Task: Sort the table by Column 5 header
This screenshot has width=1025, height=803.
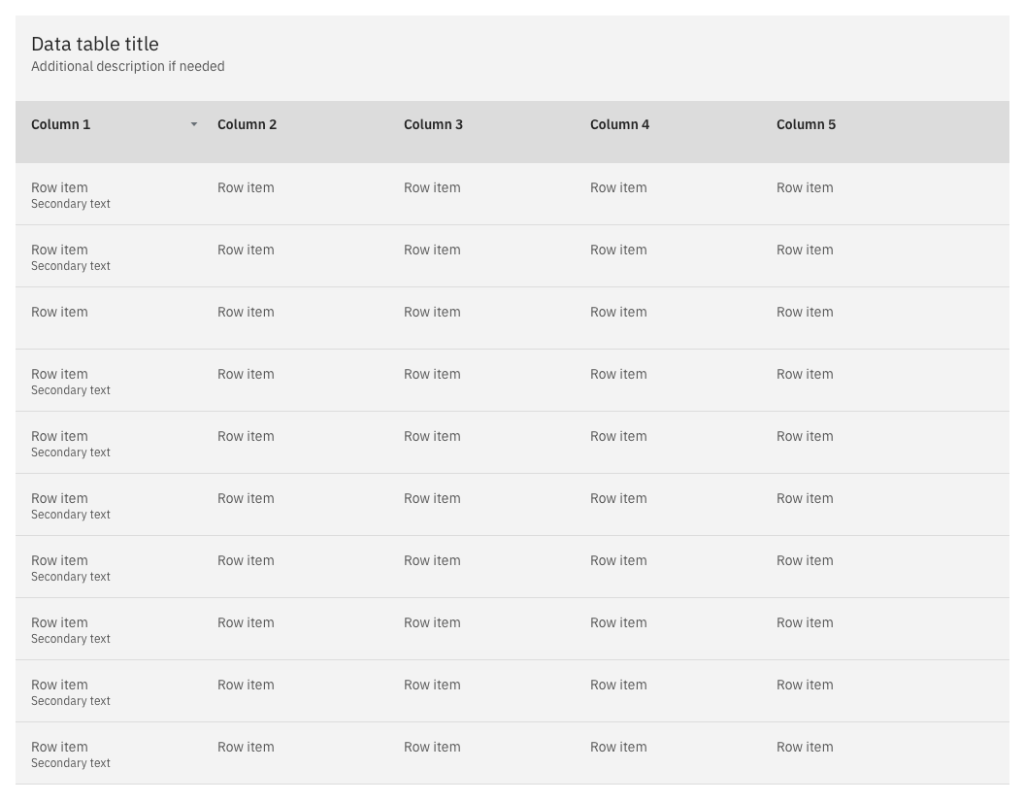Action: pyautogui.click(x=806, y=124)
